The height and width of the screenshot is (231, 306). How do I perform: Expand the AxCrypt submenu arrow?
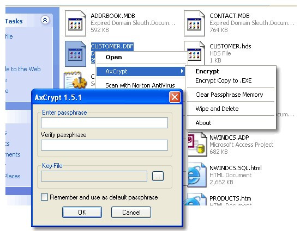click(x=182, y=71)
